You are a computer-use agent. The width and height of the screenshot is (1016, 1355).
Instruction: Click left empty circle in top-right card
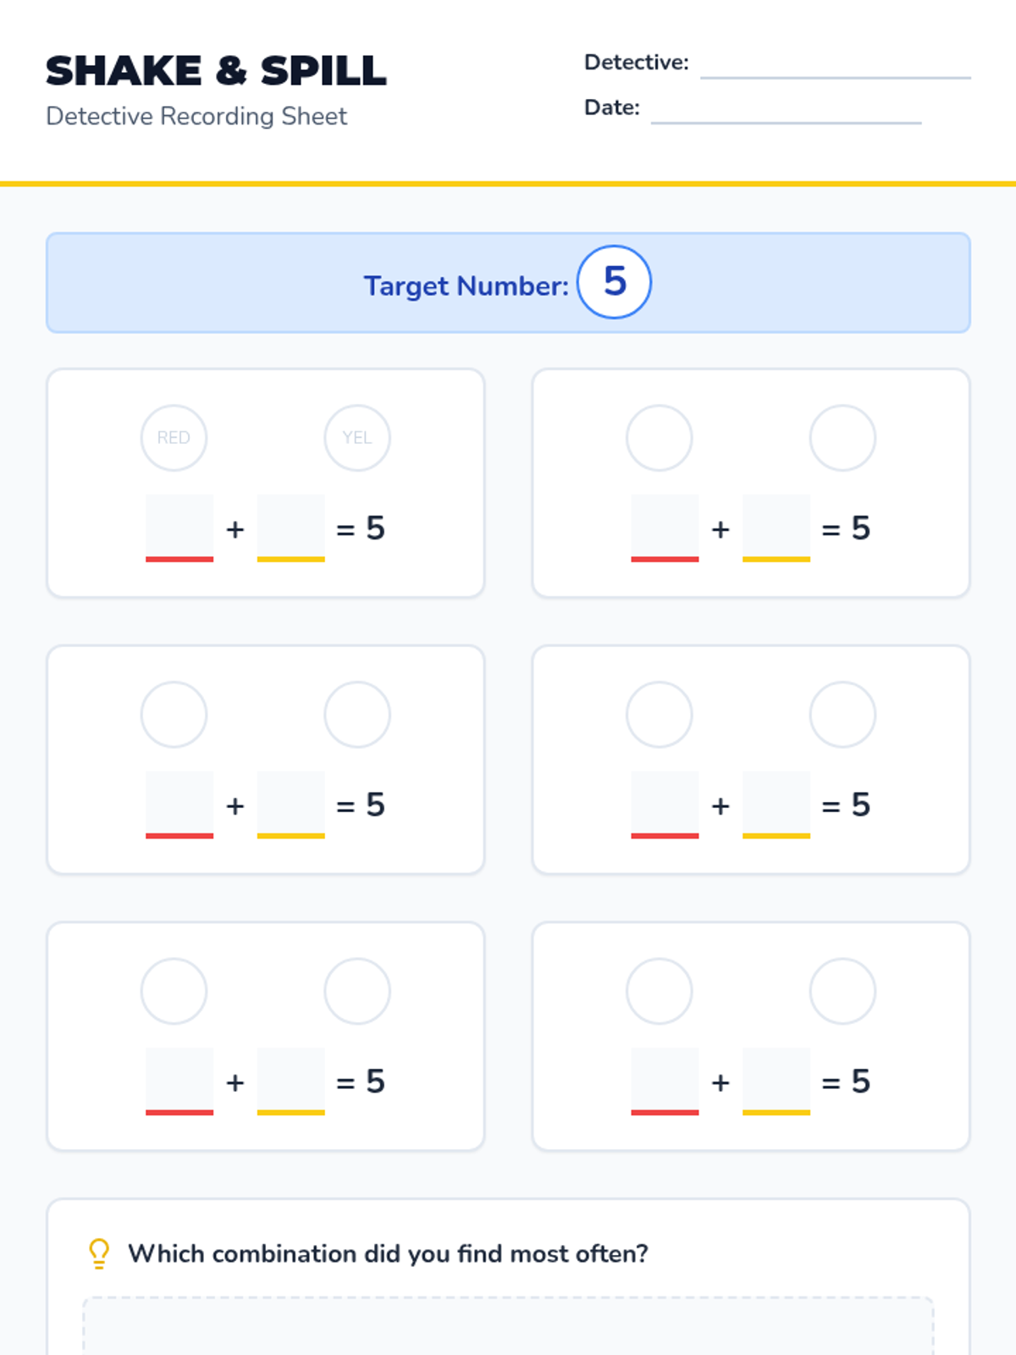659,438
